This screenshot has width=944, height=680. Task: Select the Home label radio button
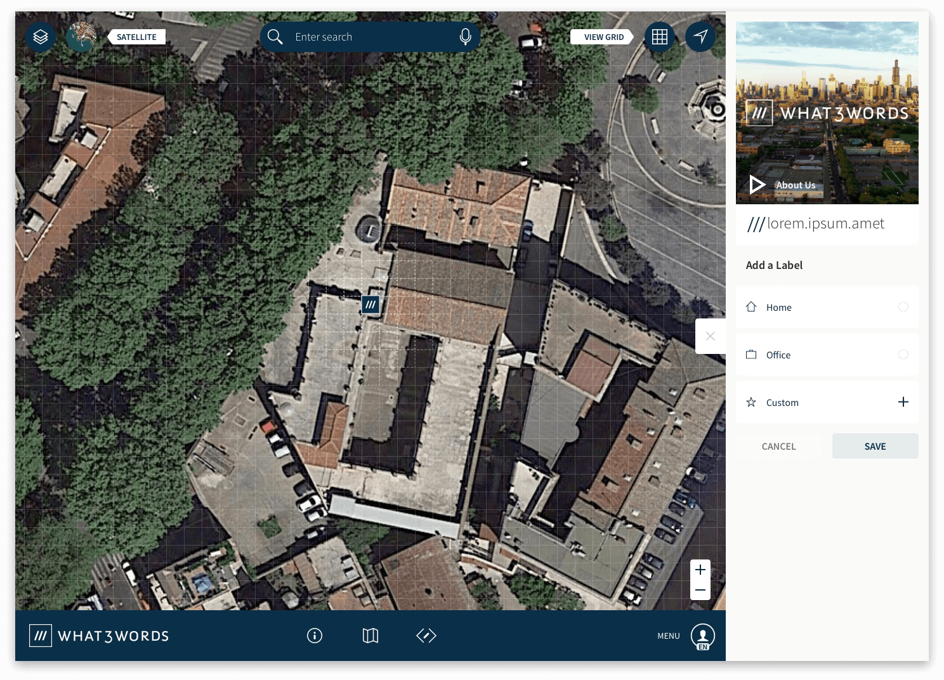pyautogui.click(x=903, y=307)
